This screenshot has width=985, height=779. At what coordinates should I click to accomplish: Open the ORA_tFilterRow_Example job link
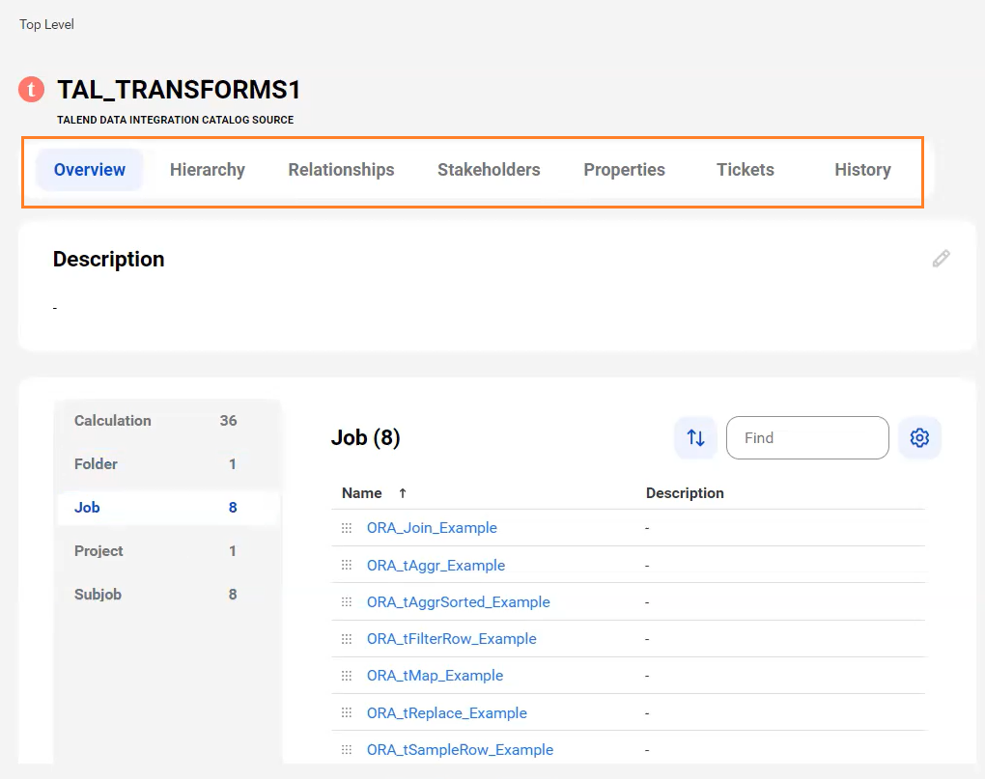[x=452, y=639]
